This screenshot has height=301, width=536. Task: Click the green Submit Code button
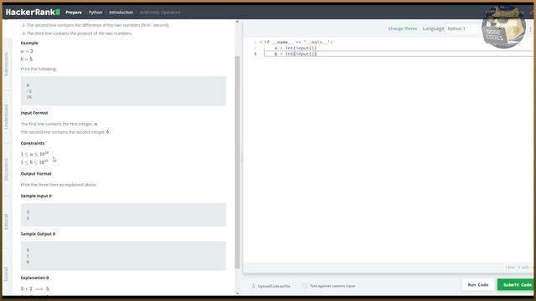pos(516,284)
